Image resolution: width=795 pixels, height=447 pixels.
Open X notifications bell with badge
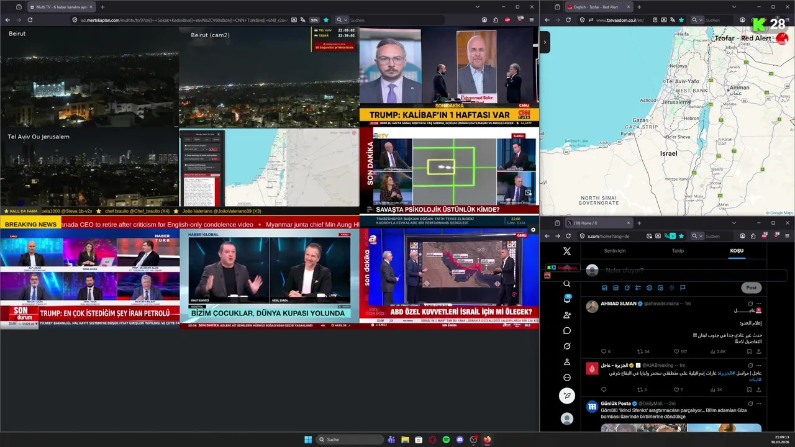[x=566, y=299]
